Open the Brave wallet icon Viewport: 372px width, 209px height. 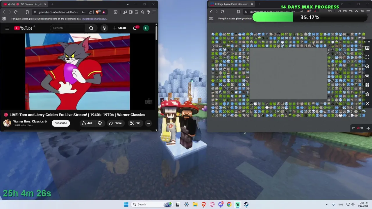[137, 12]
